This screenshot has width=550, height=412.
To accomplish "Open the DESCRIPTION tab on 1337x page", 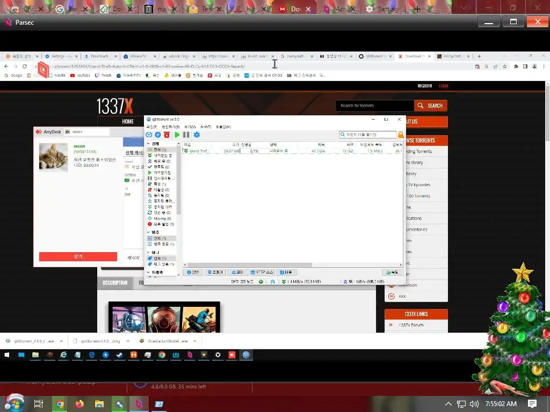I will 115,283.
